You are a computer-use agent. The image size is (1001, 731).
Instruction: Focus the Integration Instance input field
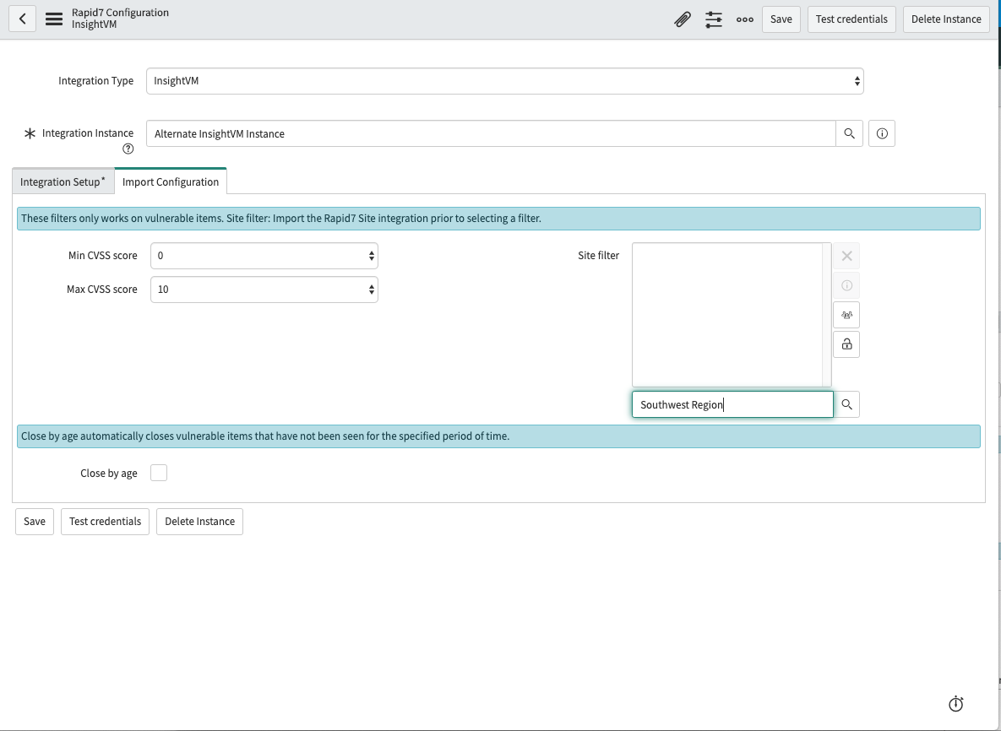[491, 133]
